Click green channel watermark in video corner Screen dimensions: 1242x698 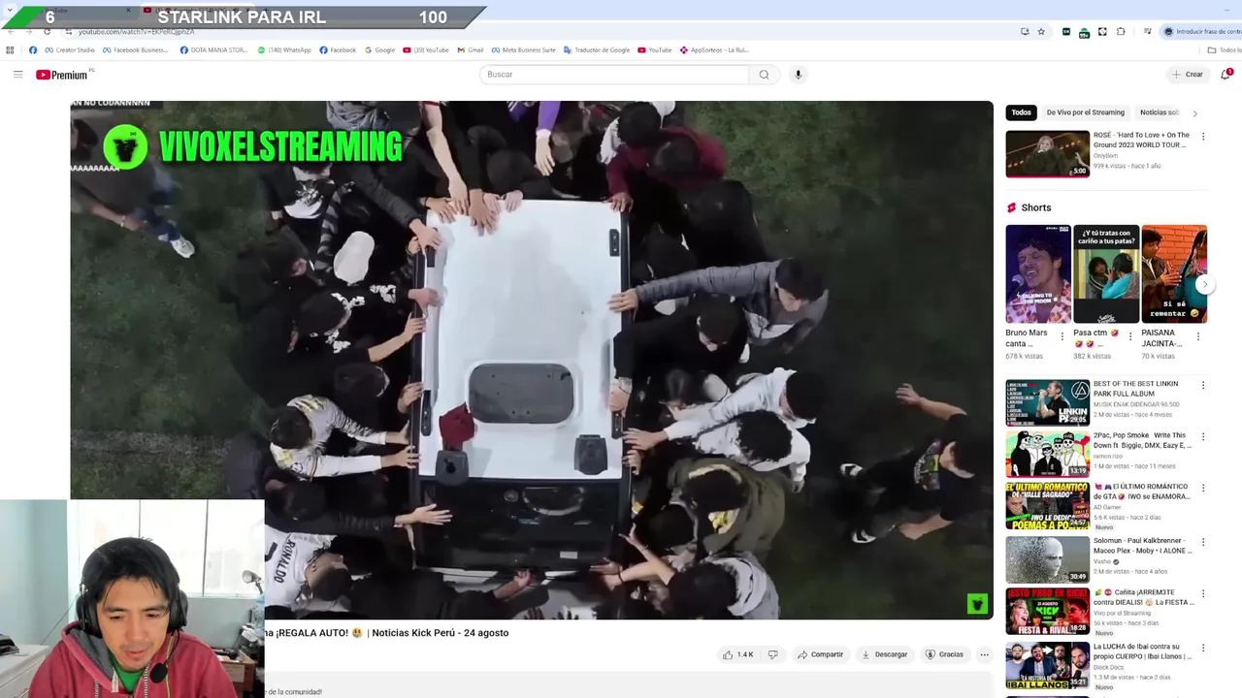[x=977, y=604]
